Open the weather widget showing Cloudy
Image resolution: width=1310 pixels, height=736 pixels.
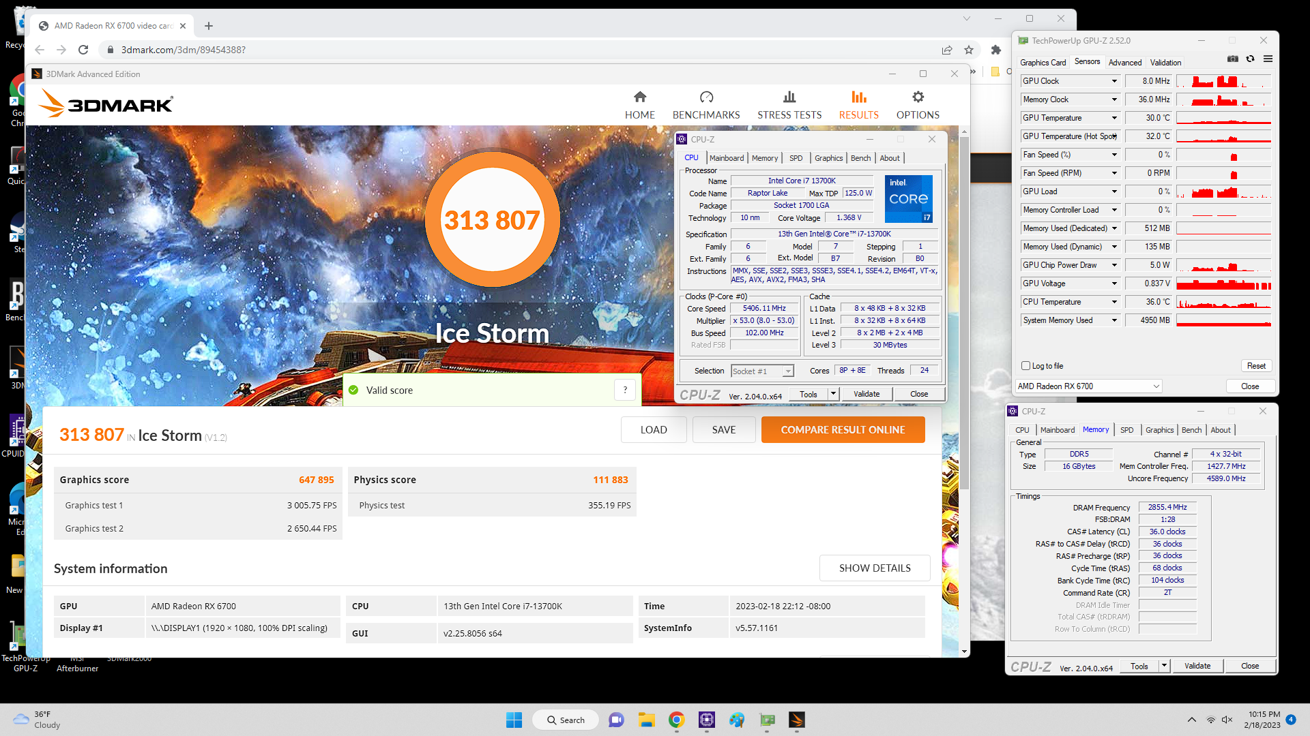coord(37,720)
